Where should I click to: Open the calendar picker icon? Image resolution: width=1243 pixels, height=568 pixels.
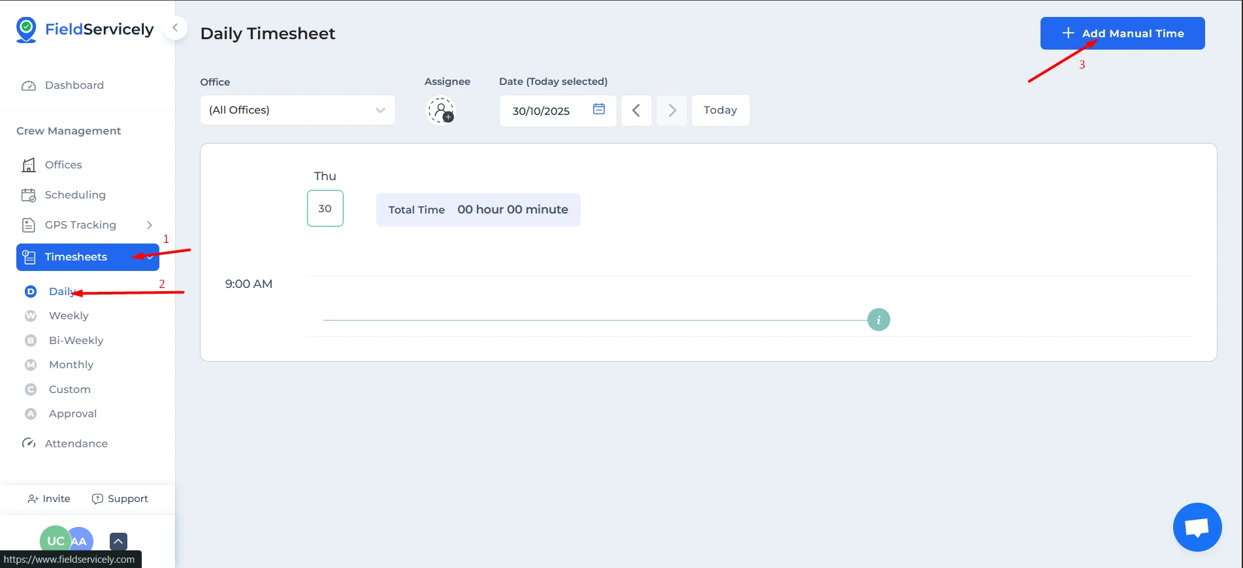pyautogui.click(x=599, y=109)
